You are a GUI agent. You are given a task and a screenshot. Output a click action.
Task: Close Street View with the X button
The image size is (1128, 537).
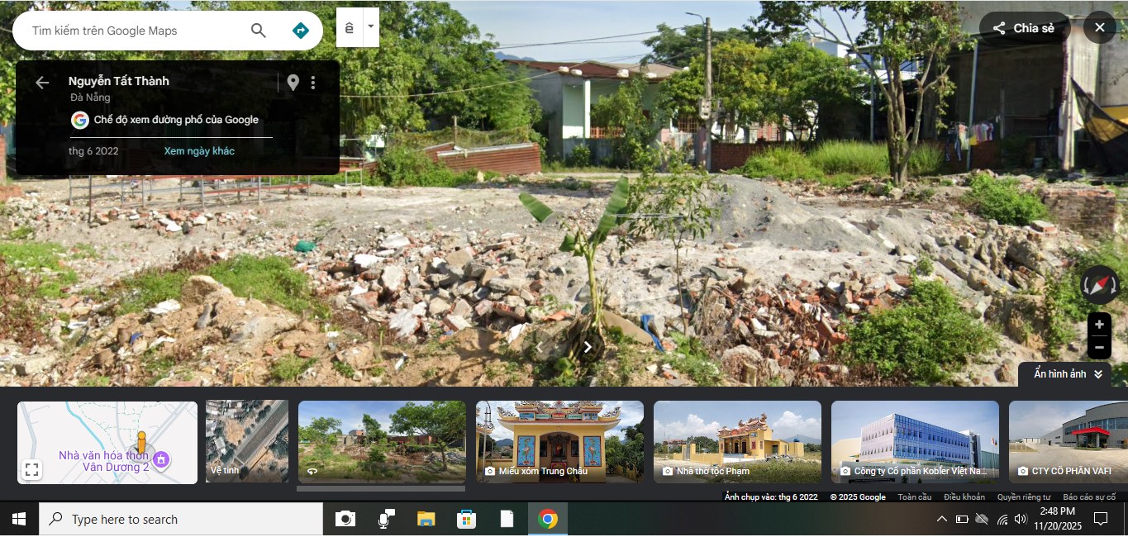click(1099, 28)
